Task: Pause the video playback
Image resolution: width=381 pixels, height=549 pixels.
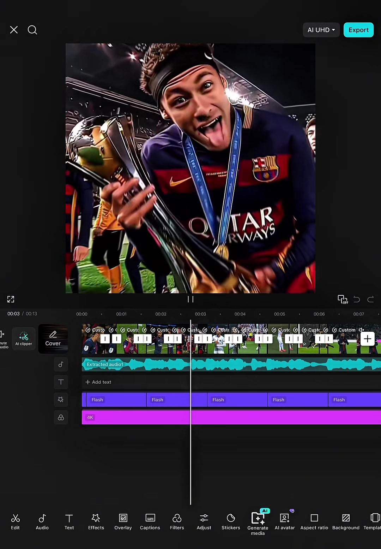Action: pos(190,299)
